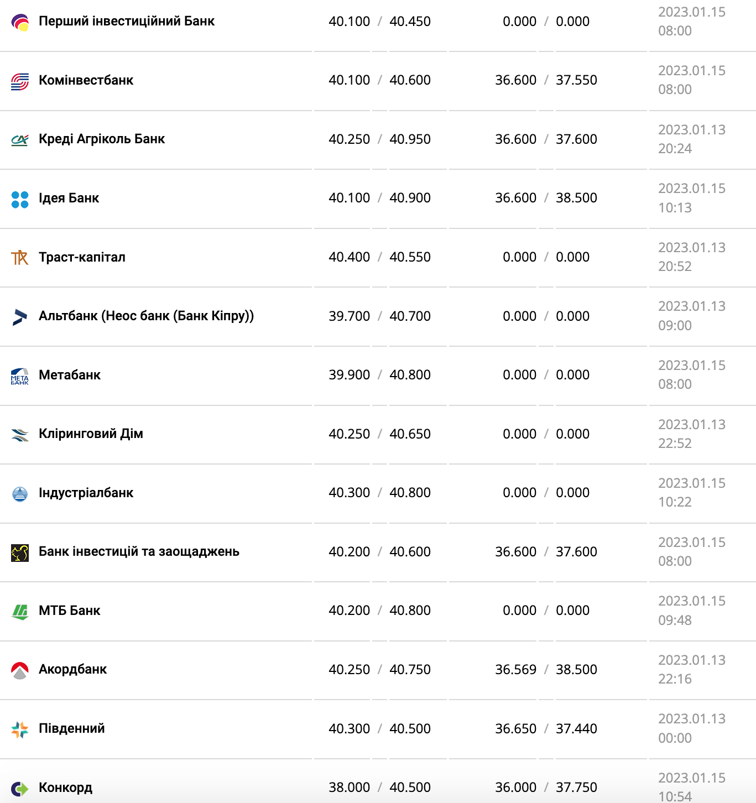The height and width of the screenshot is (803, 756).
Task: Open the Ідея Банк name link
Action: coord(69,198)
